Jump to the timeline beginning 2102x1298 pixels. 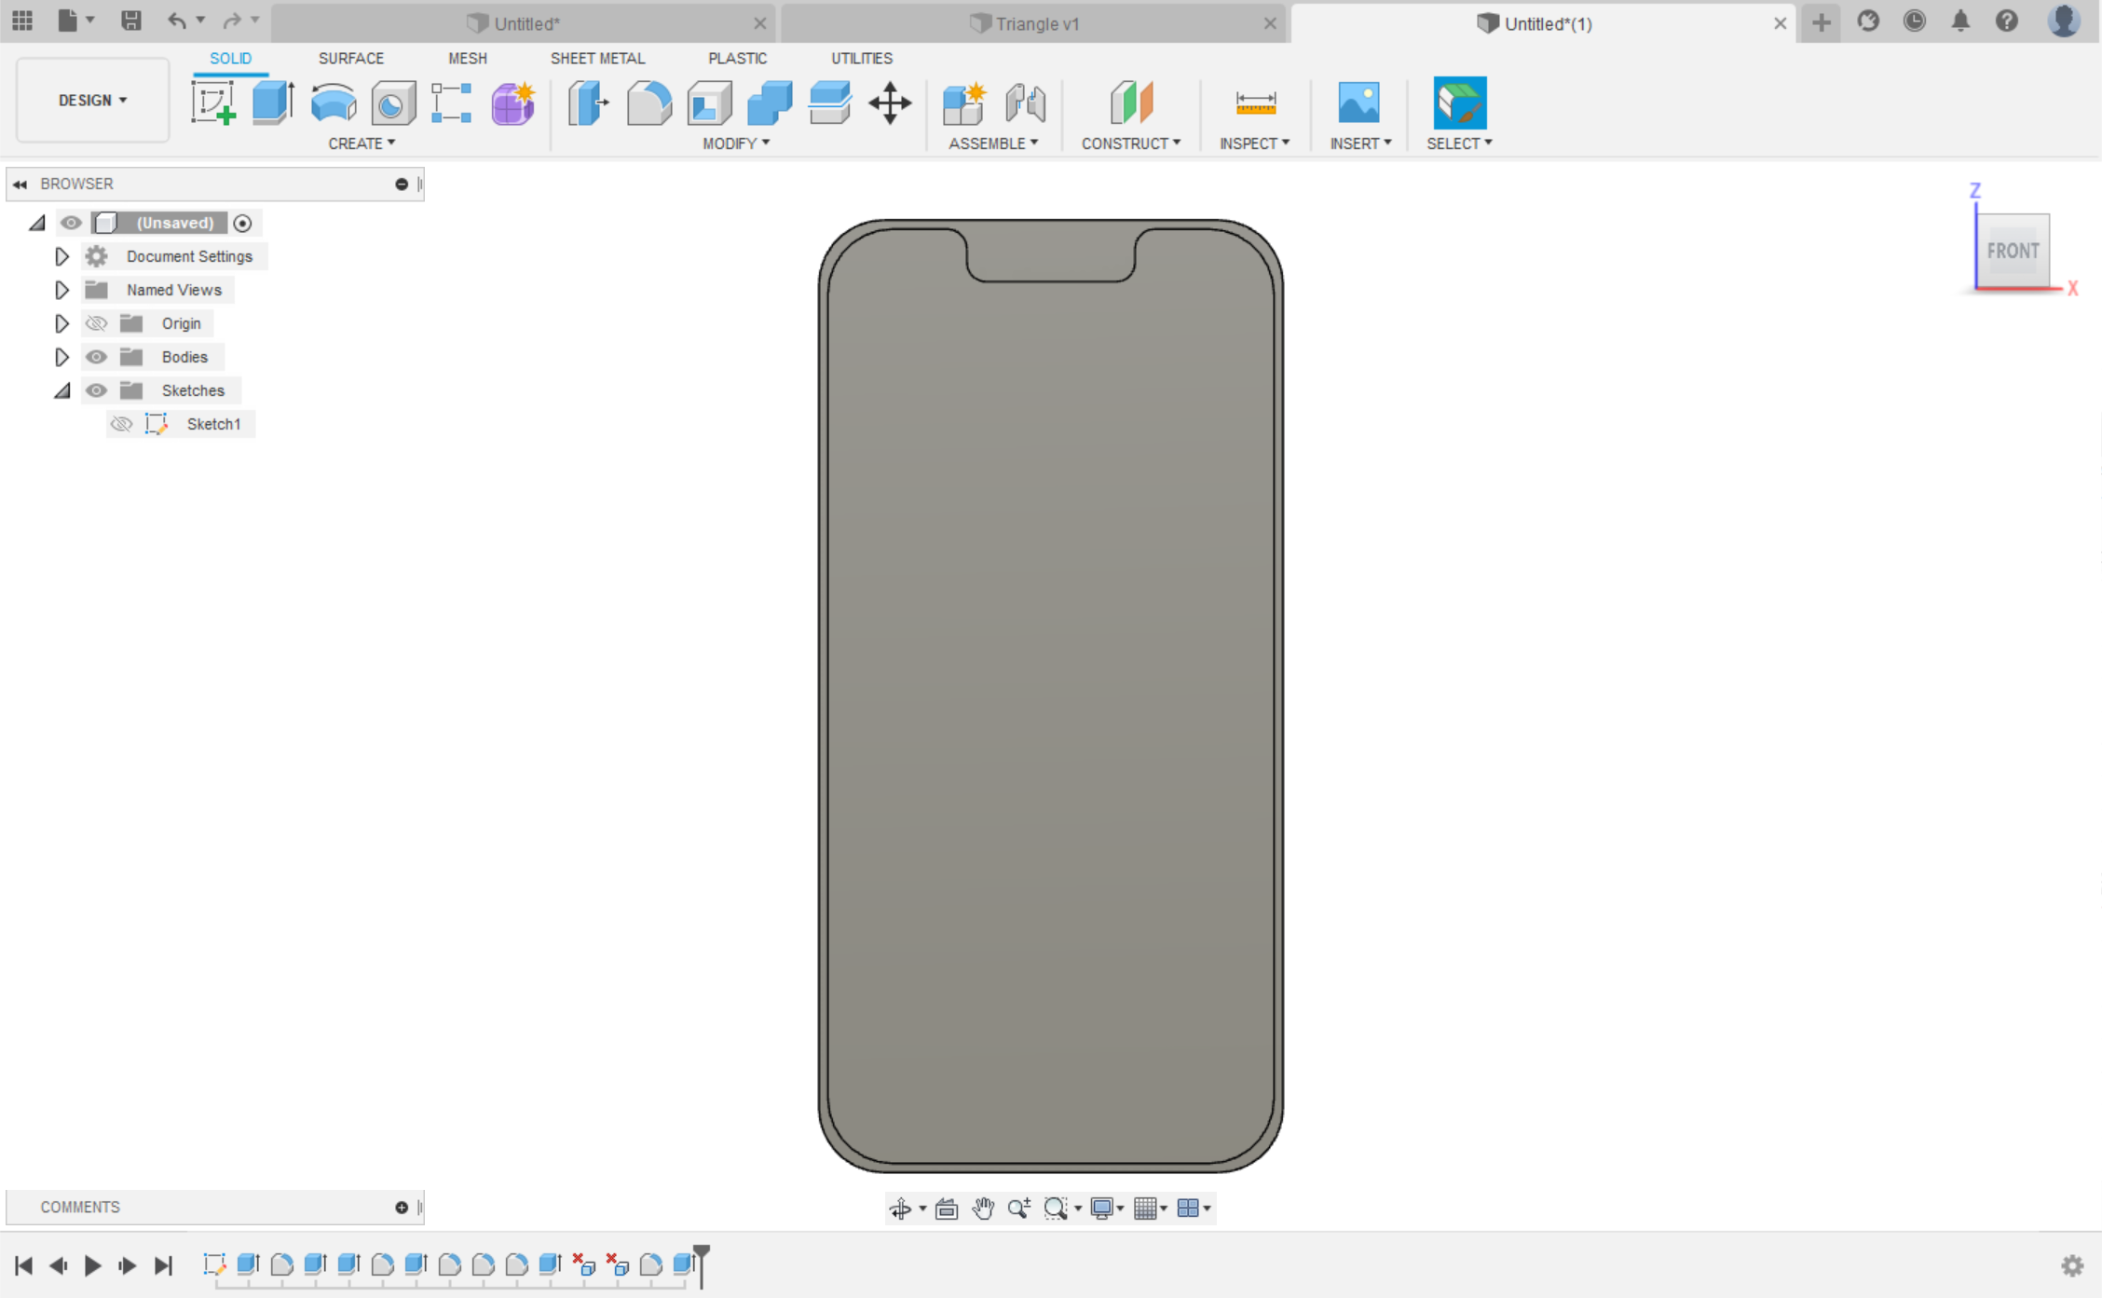[x=24, y=1265]
